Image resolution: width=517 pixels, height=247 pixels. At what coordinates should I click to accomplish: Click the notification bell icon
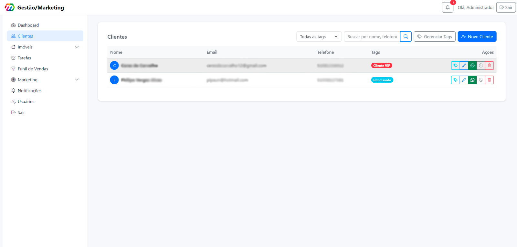[448, 7]
